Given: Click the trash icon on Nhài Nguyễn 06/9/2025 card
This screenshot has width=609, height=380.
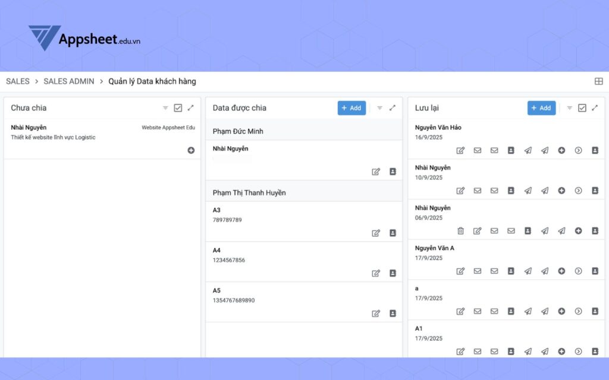Looking at the screenshot, I should (460, 231).
